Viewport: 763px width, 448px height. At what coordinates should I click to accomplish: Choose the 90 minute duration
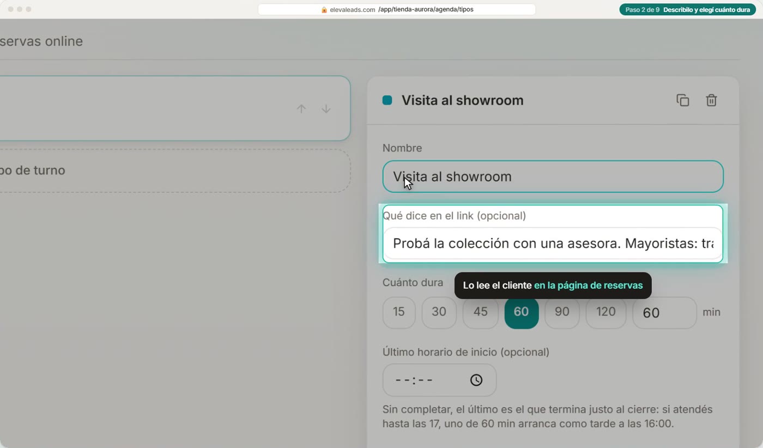click(x=562, y=312)
